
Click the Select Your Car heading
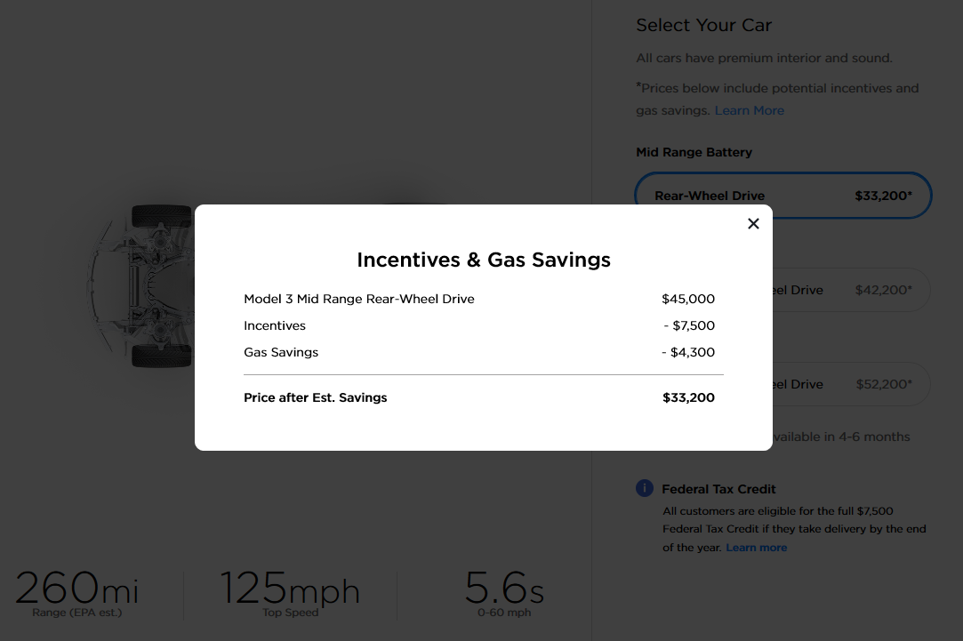coord(703,25)
